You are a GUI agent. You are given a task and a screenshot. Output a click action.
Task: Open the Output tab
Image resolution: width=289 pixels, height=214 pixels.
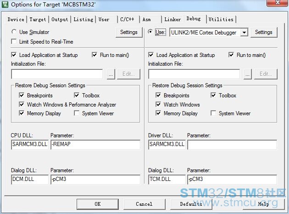click(x=60, y=19)
